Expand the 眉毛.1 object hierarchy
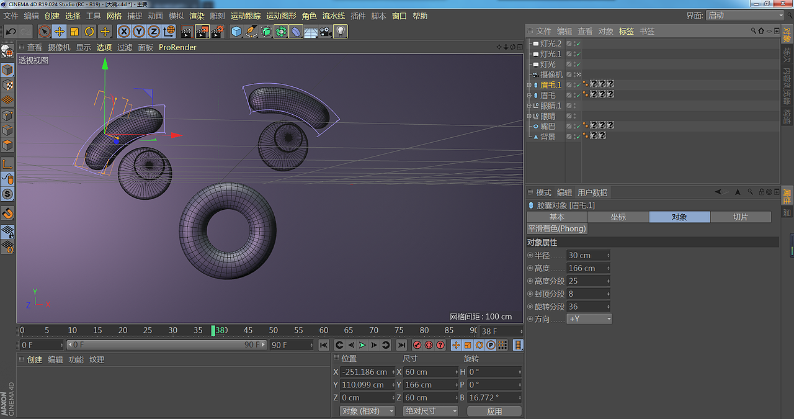 click(529, 84)
